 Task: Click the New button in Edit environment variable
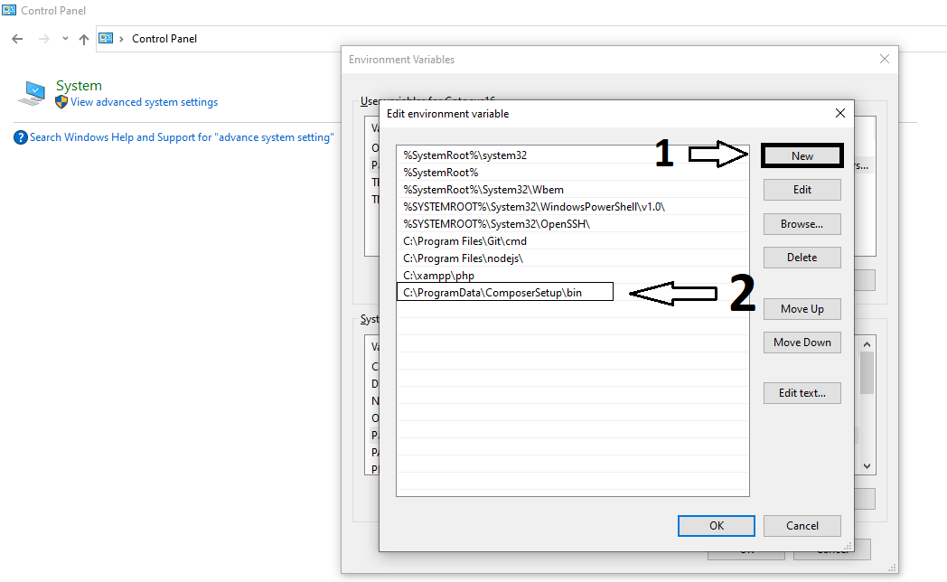click(802, 155)
